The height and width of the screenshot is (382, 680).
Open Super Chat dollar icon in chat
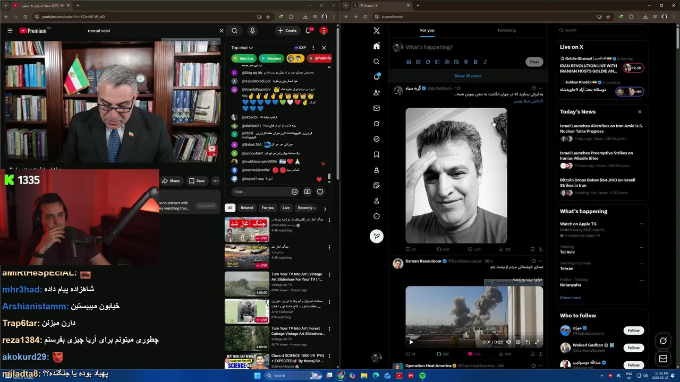tap(307, 192)
